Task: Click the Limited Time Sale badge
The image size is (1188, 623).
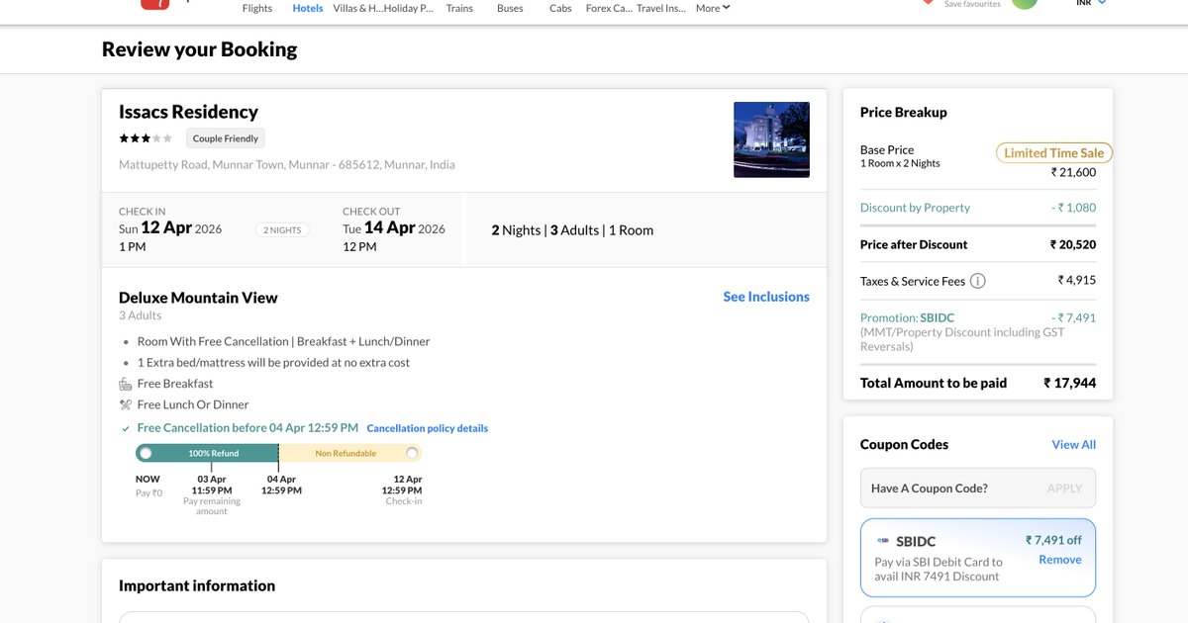Action: click(x=1054, y=153)
